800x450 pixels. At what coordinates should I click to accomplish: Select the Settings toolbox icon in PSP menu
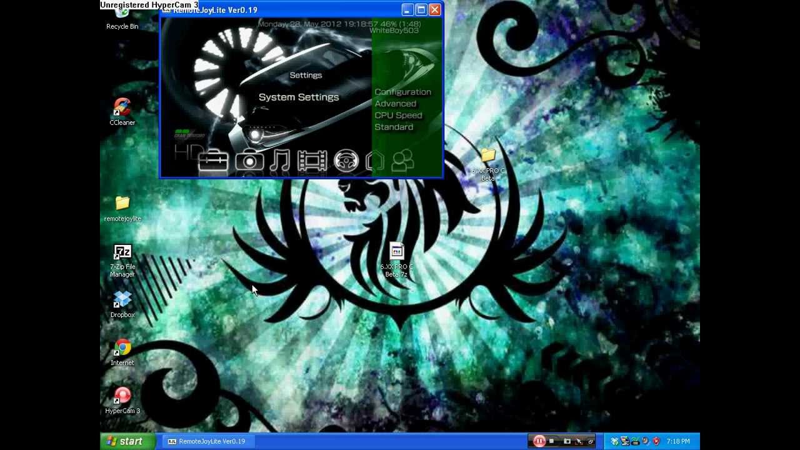213,161
